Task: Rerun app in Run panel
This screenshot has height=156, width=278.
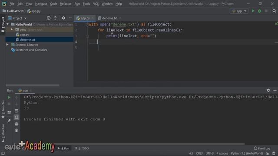Action: click(9, 97)
